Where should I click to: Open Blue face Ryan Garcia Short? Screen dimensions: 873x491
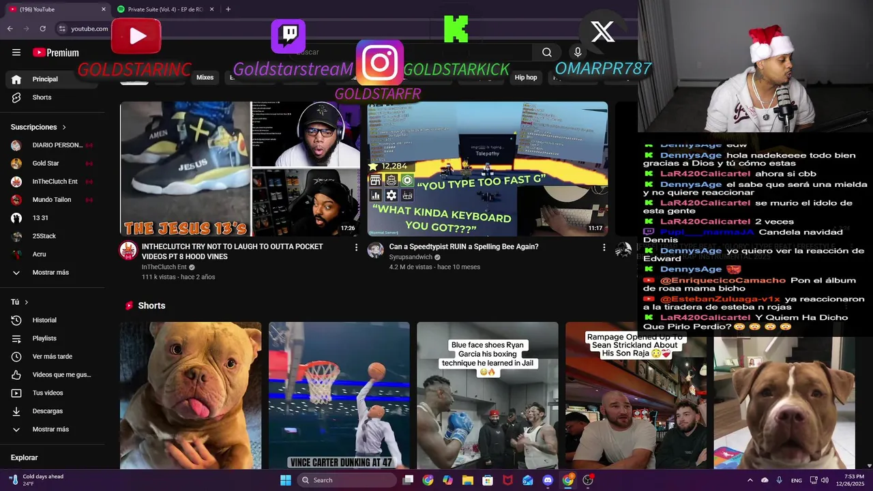tap(488, 396)
